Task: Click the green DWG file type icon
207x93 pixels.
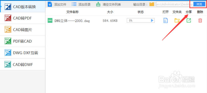Action: (x=50, y=20)
